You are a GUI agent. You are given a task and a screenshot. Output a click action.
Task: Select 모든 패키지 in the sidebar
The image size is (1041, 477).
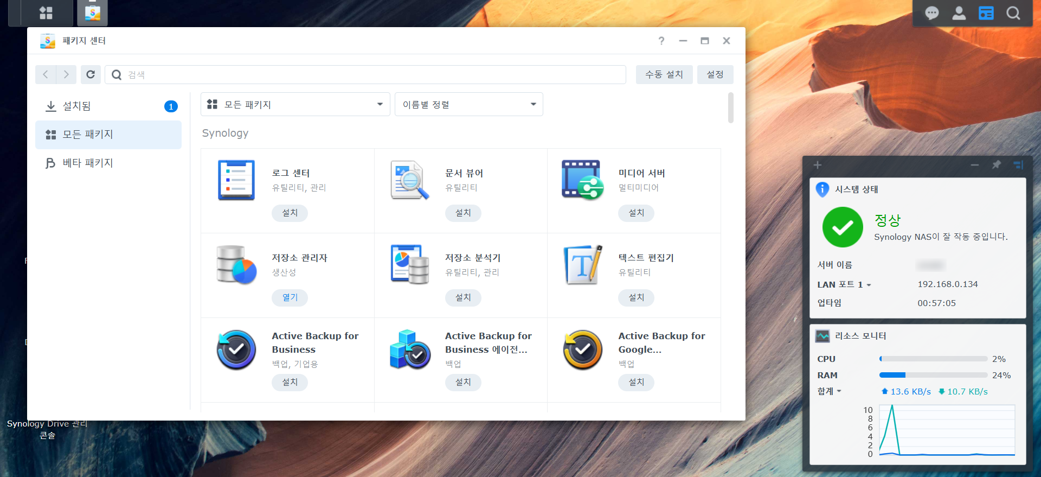click(108, 135)
